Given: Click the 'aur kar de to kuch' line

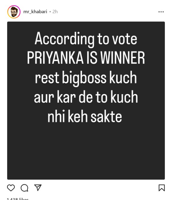Looking at the screenshot, I should tap(86, 97).
